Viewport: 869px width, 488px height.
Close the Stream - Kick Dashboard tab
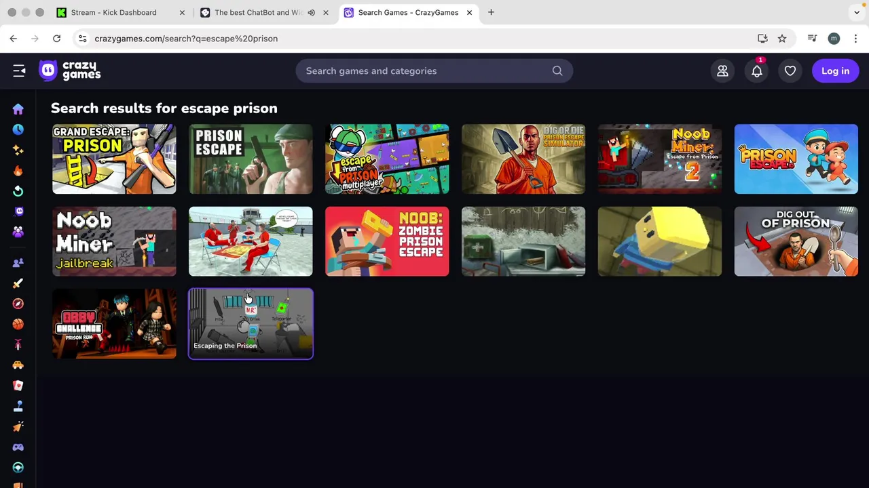(x=182, y=12)
